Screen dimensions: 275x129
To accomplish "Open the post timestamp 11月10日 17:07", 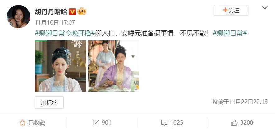I will pos(55,22).
